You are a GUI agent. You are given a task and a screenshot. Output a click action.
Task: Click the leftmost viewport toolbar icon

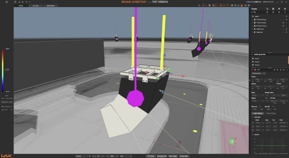199,5
